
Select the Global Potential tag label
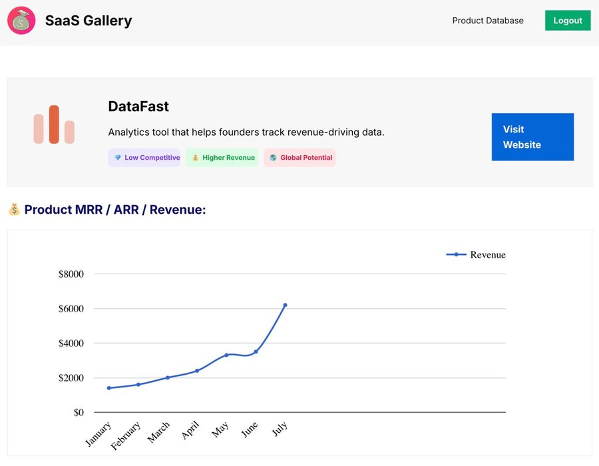[x=306, y=158]
